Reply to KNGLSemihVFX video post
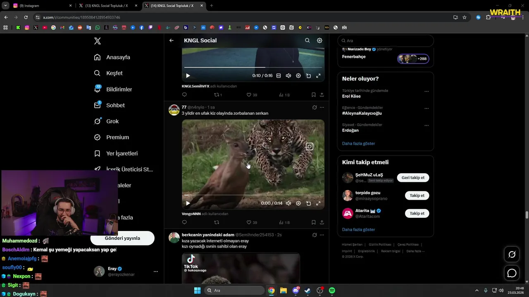The width and height of the screenshot is (529, 297). coord(184,94)
